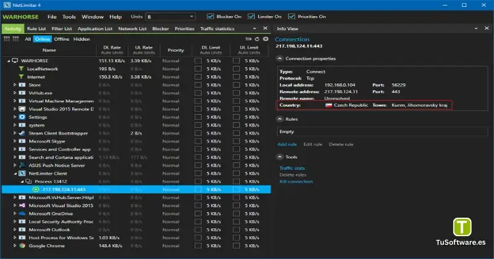This screenshot has height=259, width=494.
Task: Enable DL Limit checkbox for Microsoft Outlook
Action: point(198,230)
